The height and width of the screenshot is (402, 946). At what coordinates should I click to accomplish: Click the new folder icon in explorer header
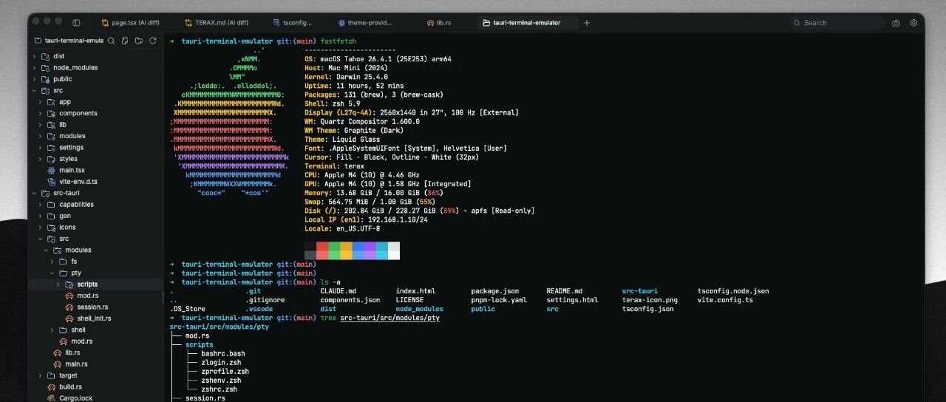point(138,41)
